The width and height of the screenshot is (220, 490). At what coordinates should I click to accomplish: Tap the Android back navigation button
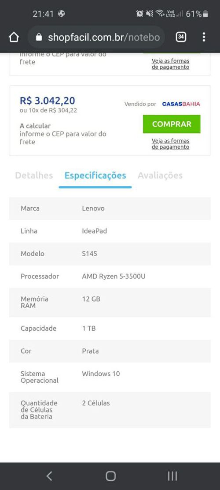[x=49, y=476]
